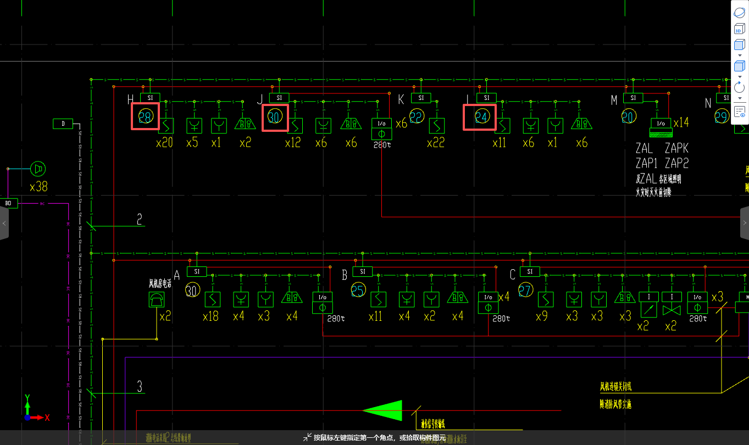Select the detector symbol above x20
The image size is (749, 445).
166,126
